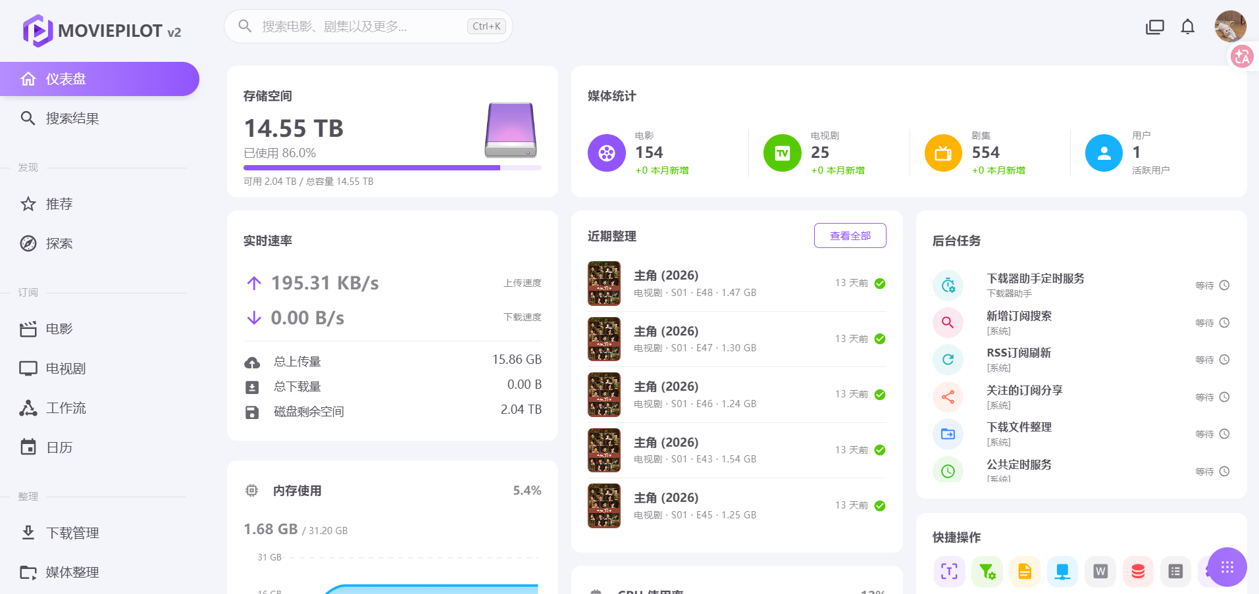Screen dimensions: 1259x594
Task: Click the translation icon below avatar
Action: click(1242, 57)
